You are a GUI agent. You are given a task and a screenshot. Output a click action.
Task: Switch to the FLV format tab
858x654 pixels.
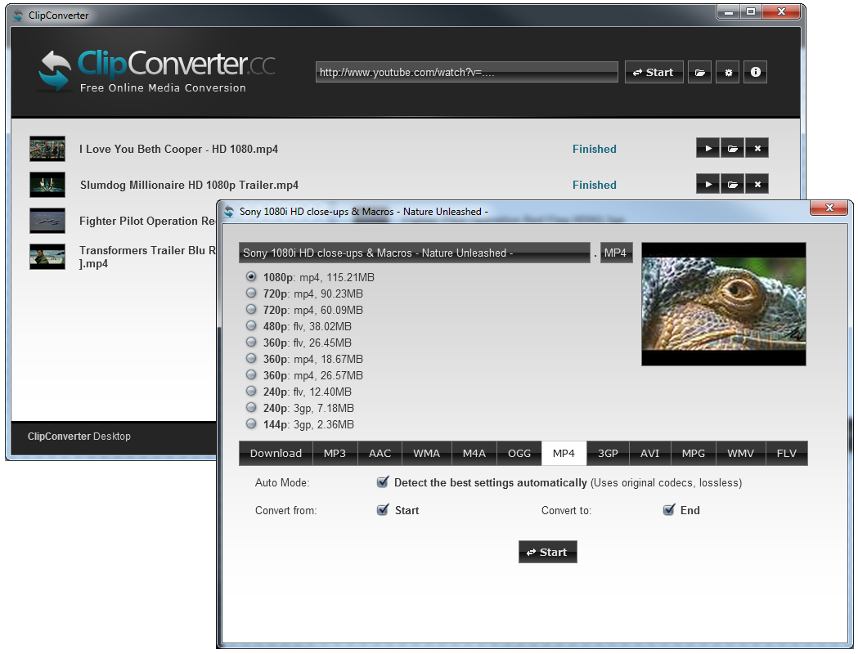click(x=787, y=454)
